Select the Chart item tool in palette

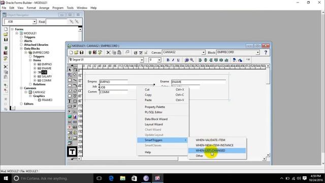coord(75,117)
